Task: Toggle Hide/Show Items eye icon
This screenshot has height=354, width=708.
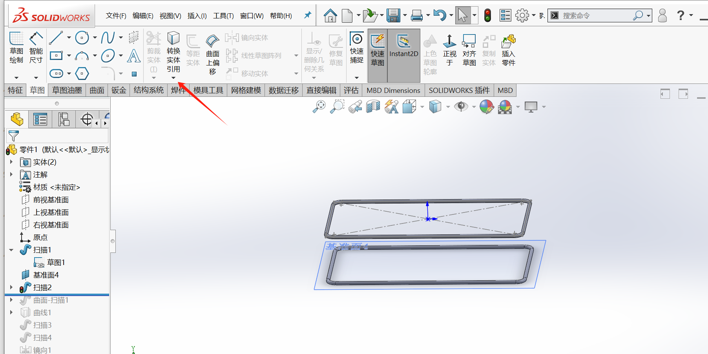Action: coord(461,107)
